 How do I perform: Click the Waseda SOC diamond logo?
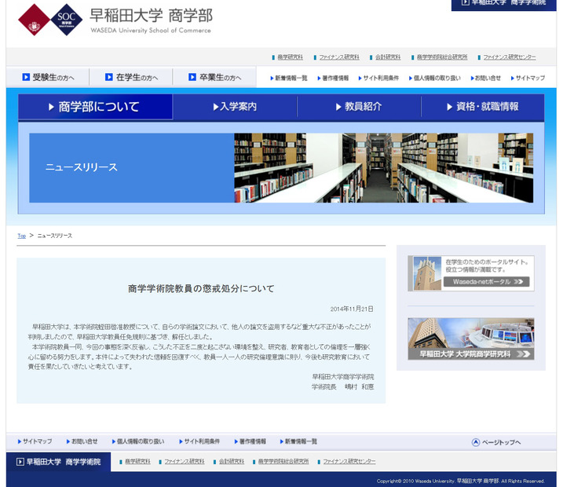coord(49,20)
